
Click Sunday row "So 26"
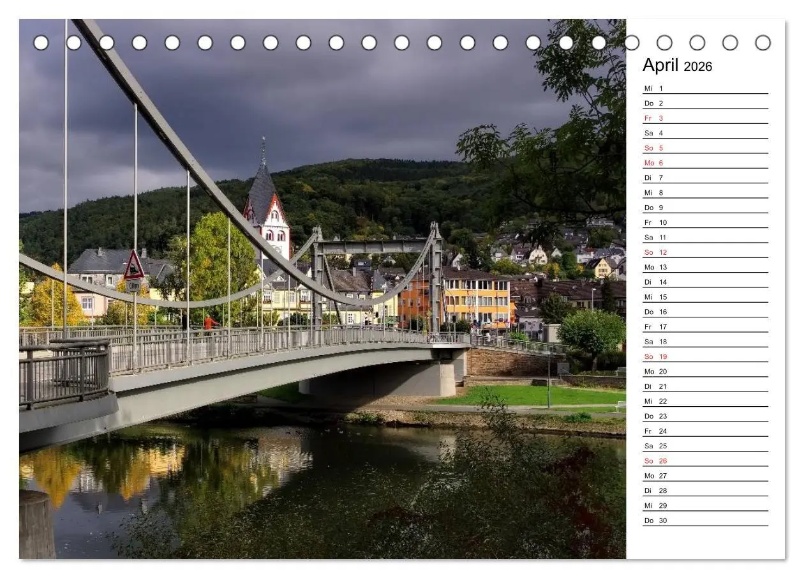point(705,461)
